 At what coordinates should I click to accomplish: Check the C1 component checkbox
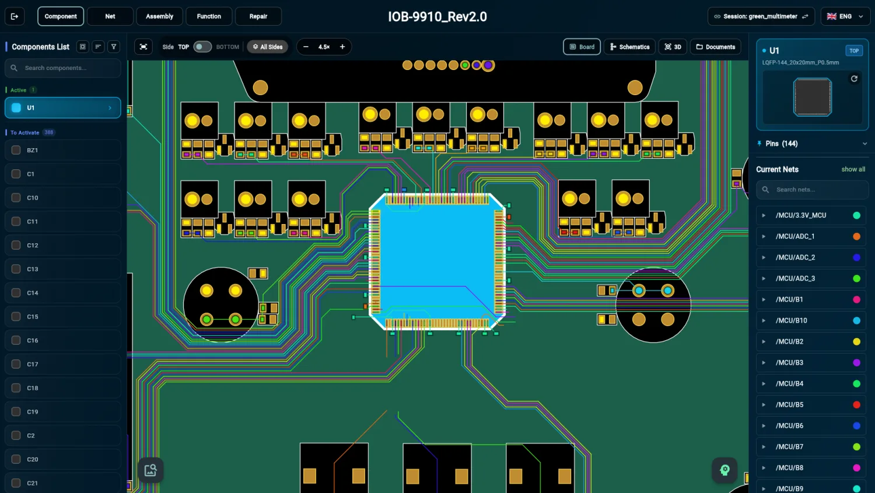click(x=16, y=174)
